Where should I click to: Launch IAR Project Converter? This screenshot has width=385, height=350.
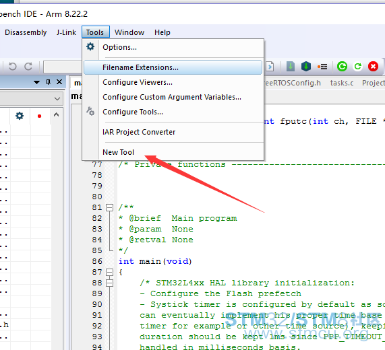tap(173, 132)
